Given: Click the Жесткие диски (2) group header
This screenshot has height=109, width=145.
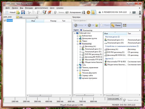Looking at the screenshot, I should pos(112,37).
